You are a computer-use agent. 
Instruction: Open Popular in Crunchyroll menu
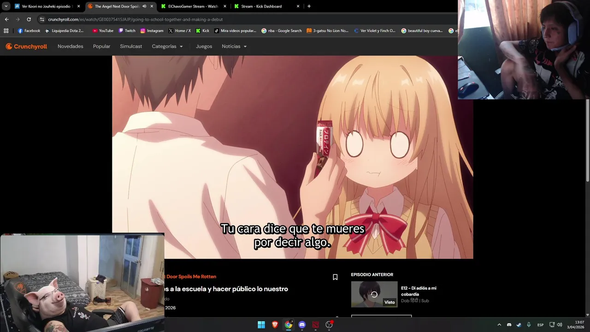tap(101, 47)
